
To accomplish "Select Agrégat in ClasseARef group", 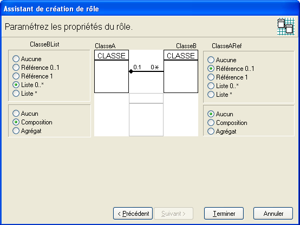I will [222, 131].
